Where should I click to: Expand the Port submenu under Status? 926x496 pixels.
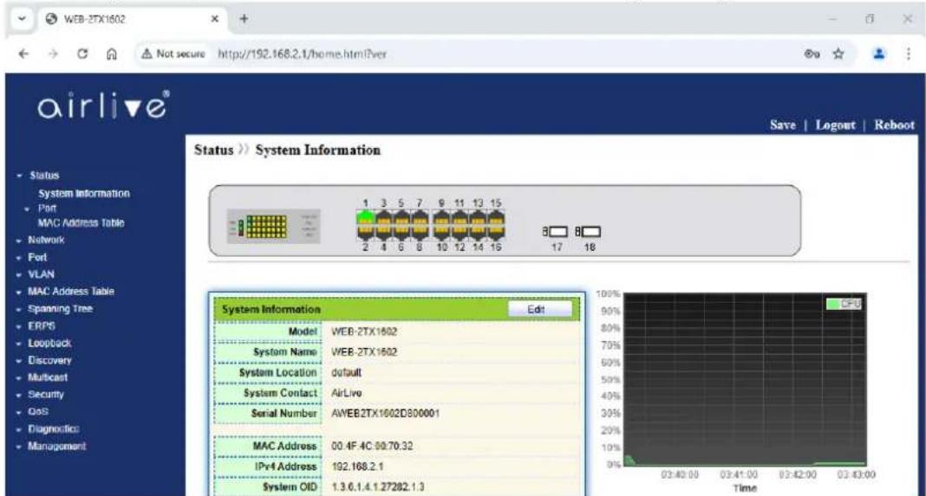47,209
